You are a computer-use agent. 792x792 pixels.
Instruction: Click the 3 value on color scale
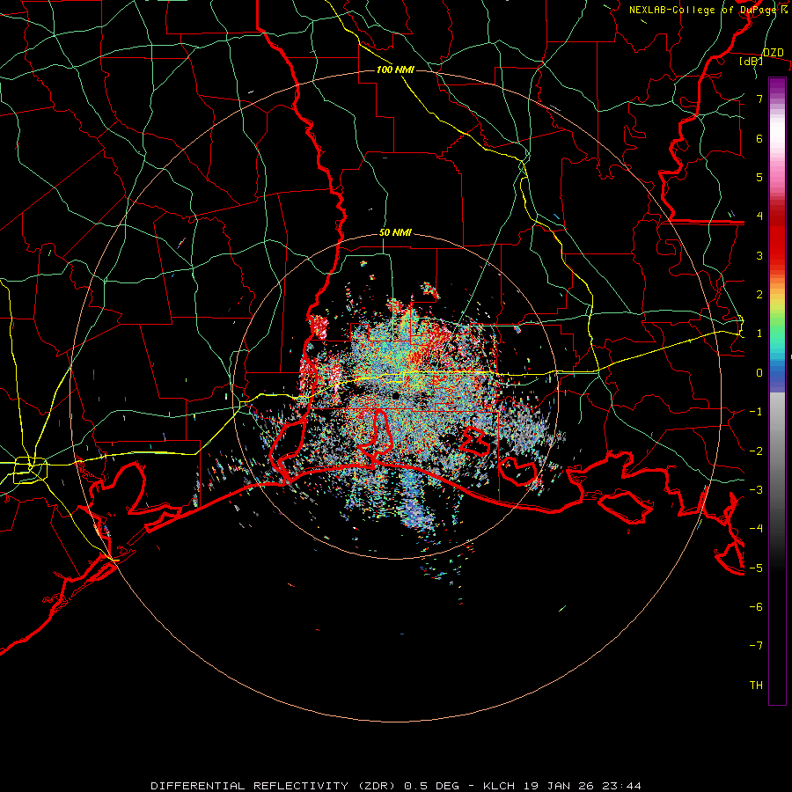click(759, 255)
